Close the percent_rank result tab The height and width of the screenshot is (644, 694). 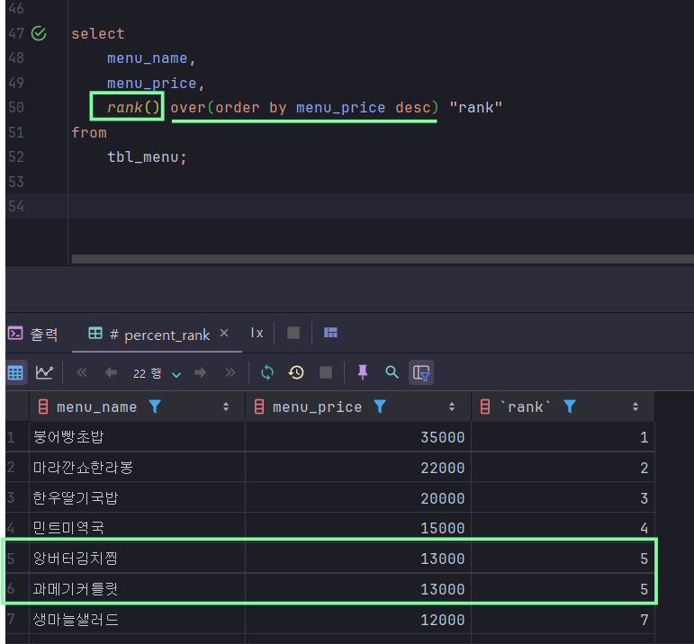(x=224, y=333)
